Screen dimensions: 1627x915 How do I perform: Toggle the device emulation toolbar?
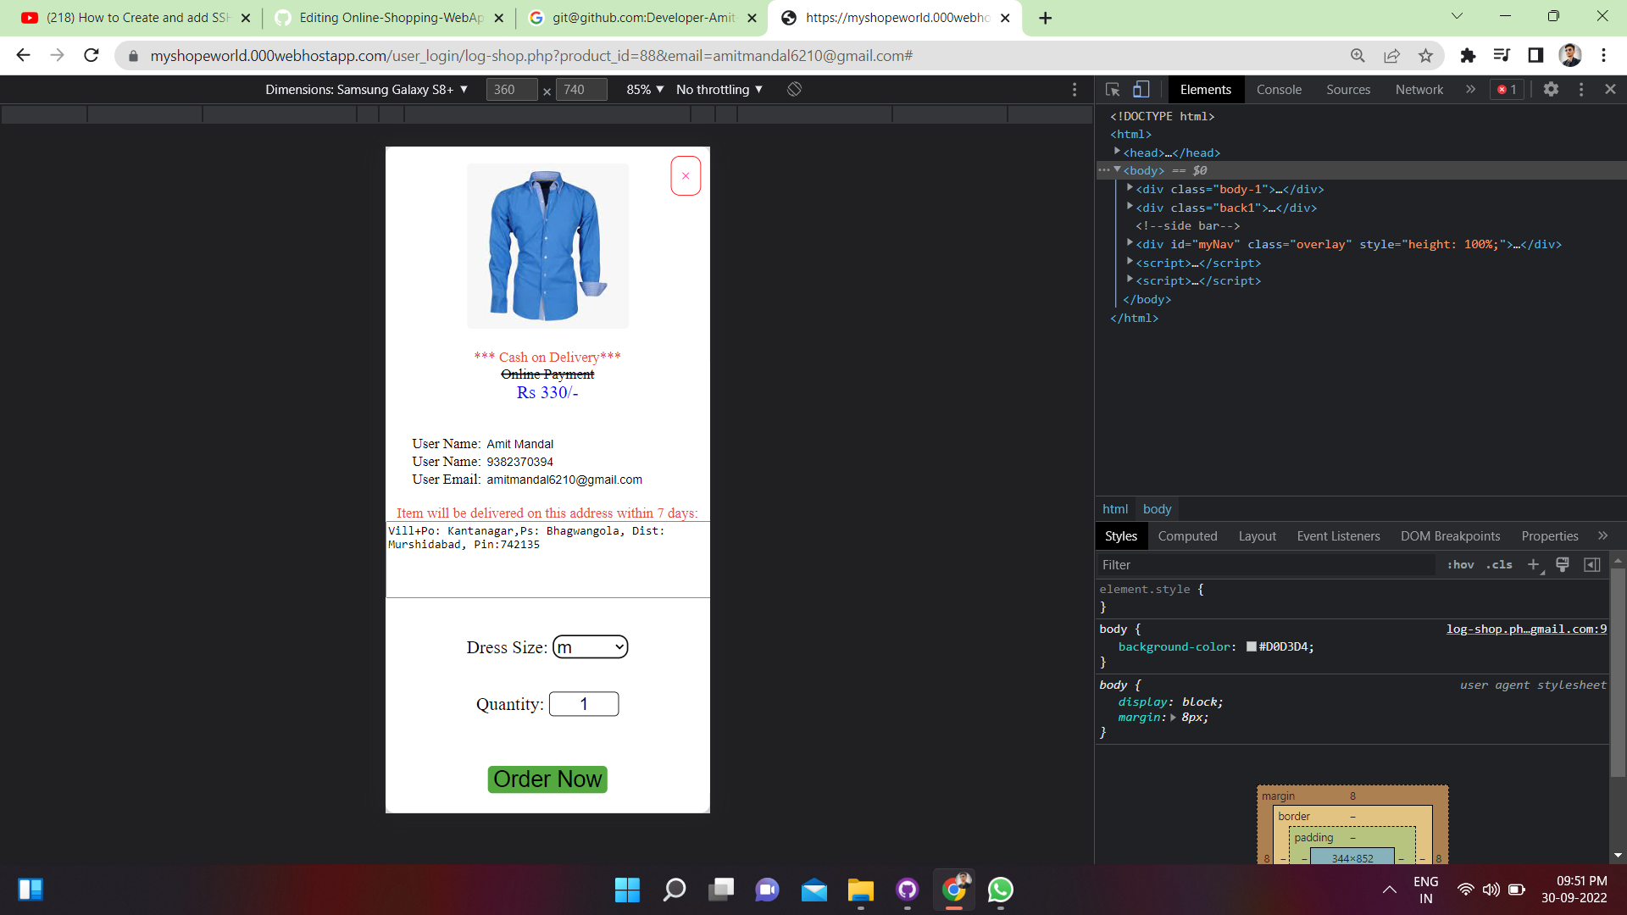pos(1141,89)
